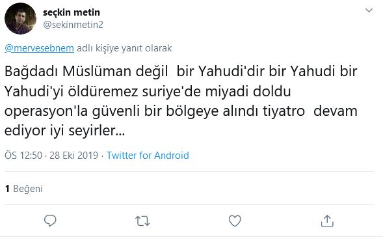Open seçkin metin's profile picture
The height and width of the screenshot is (246, 383).
click(x=21, y=19)
